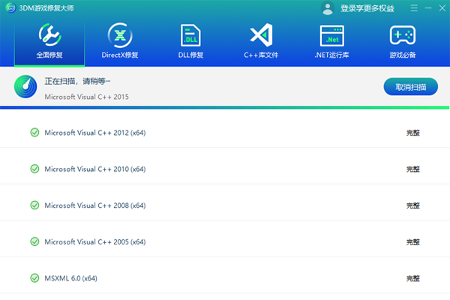Viewport: 450px width, 300px height.
Task: Open the full repair wrench icon
Action: coord(49,36)
